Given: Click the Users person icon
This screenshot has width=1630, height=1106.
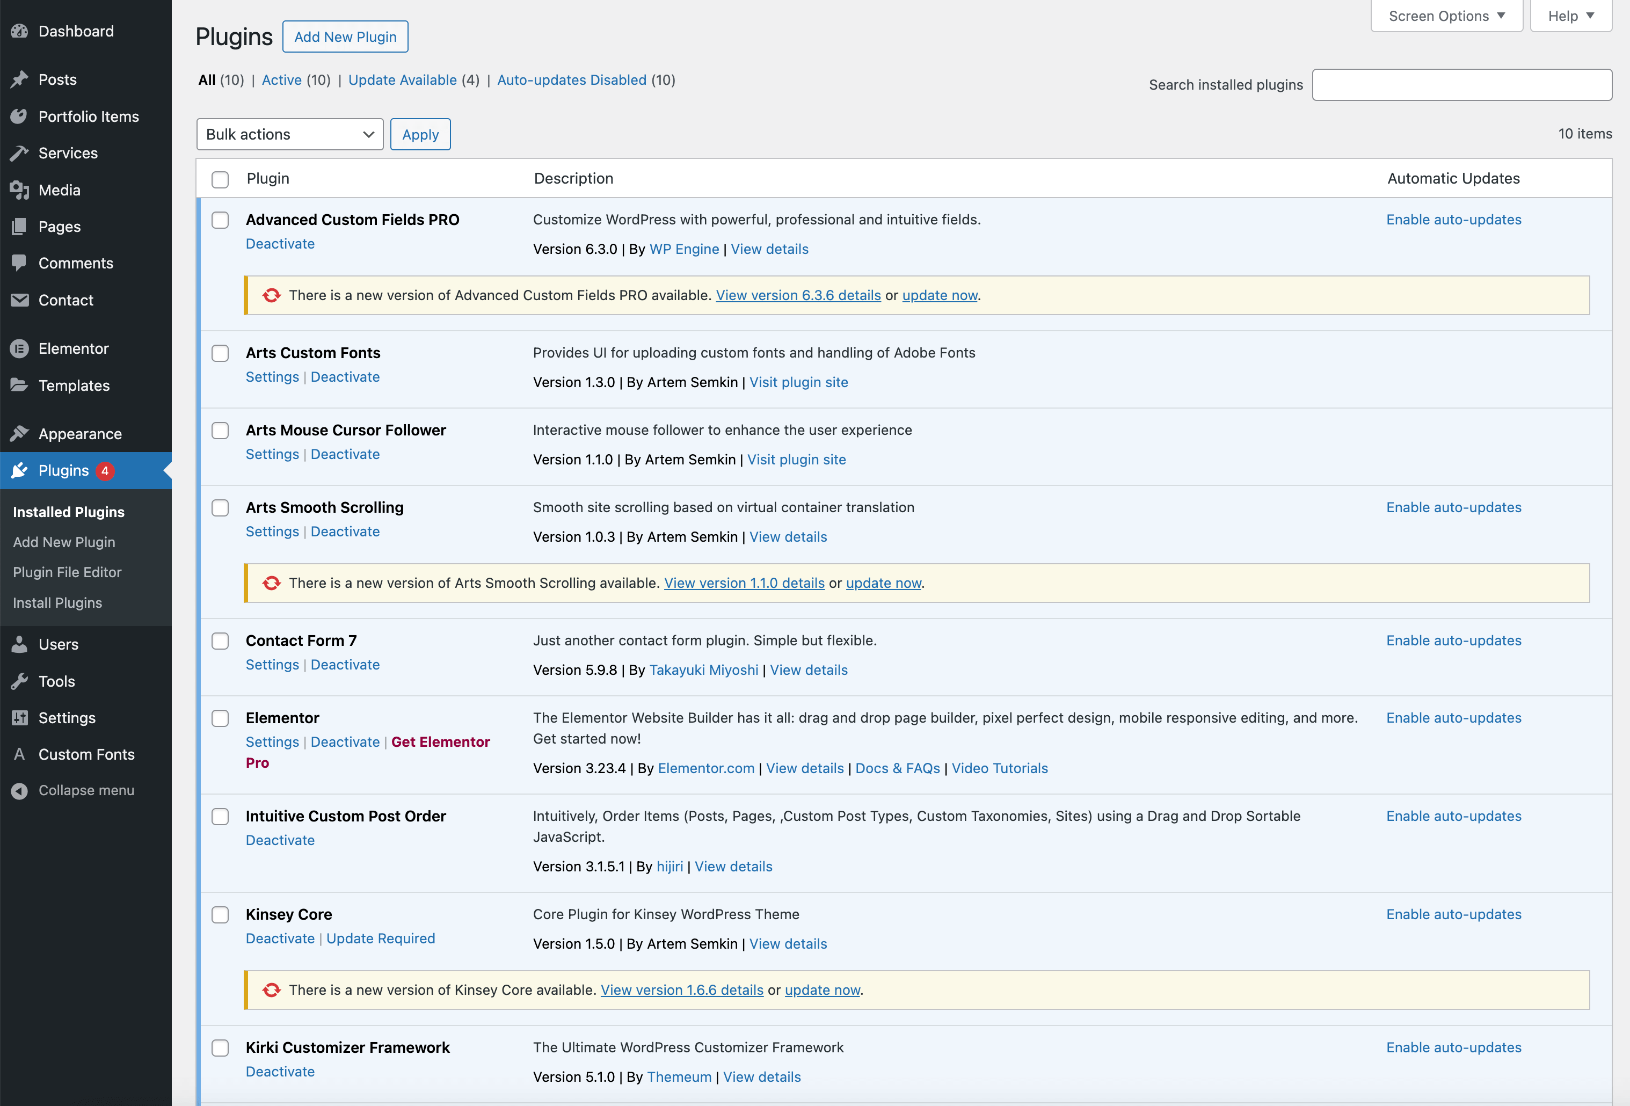Looking at the screenshot, I should [20, 644].
